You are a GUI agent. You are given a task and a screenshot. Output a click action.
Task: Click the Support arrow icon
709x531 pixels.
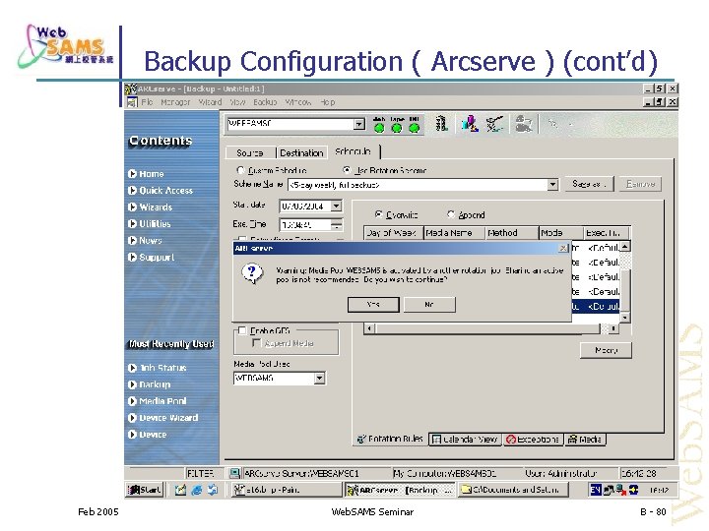coord(133,258)
